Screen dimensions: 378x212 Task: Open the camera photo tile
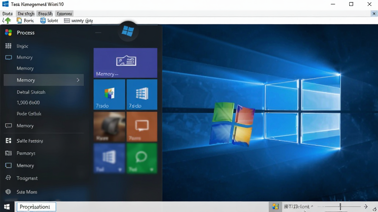[109, 127]
